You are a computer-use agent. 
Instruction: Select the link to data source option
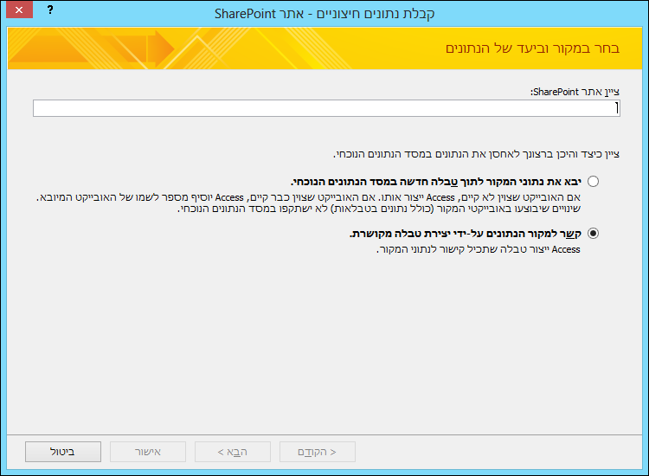pos(593,234)
